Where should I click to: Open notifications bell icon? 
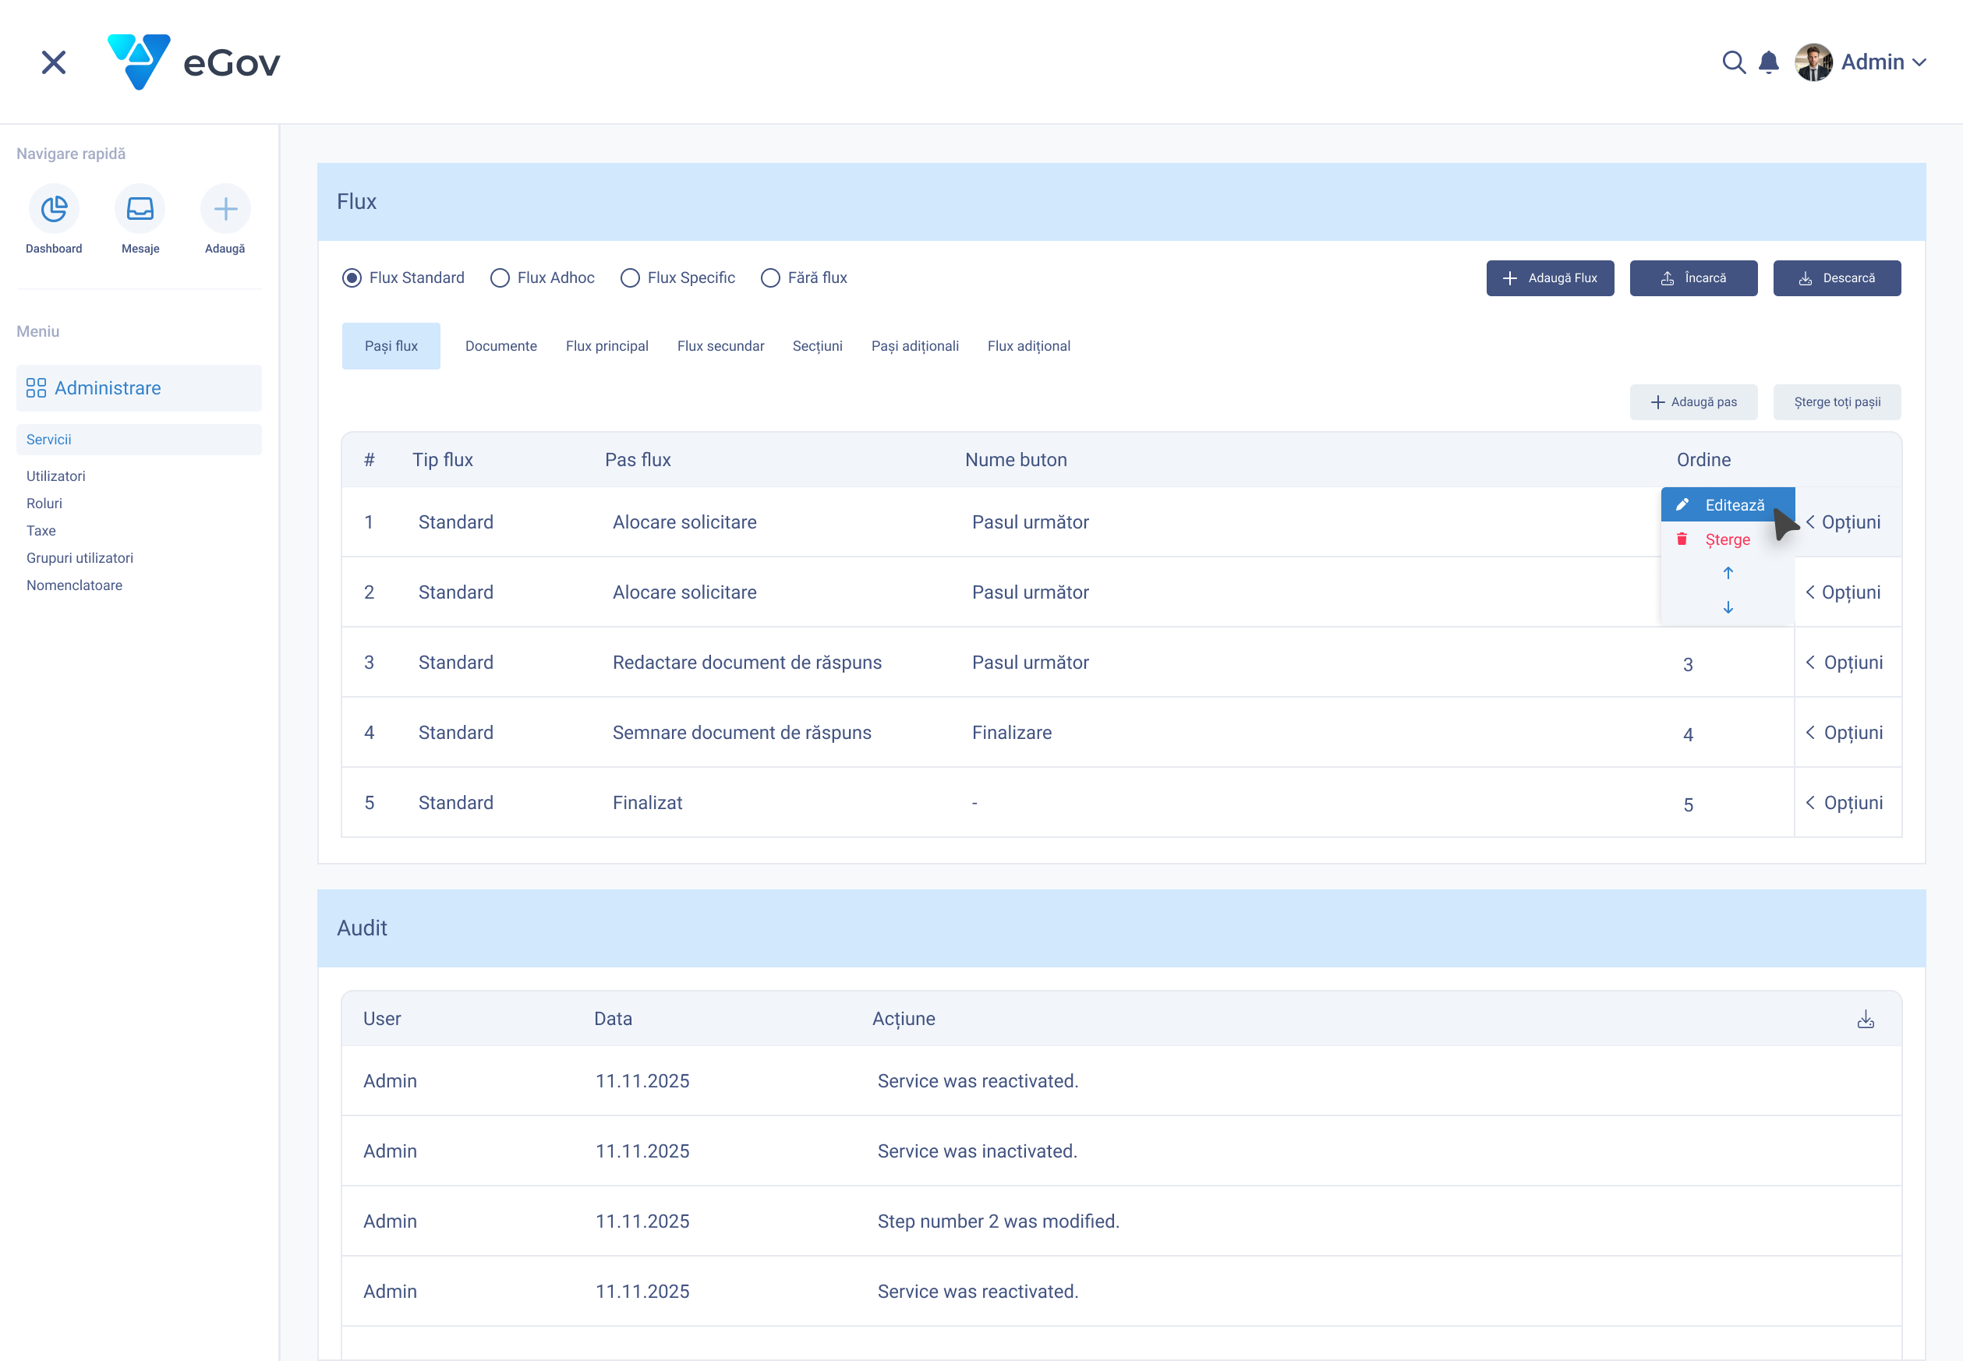pos(1769,62)
